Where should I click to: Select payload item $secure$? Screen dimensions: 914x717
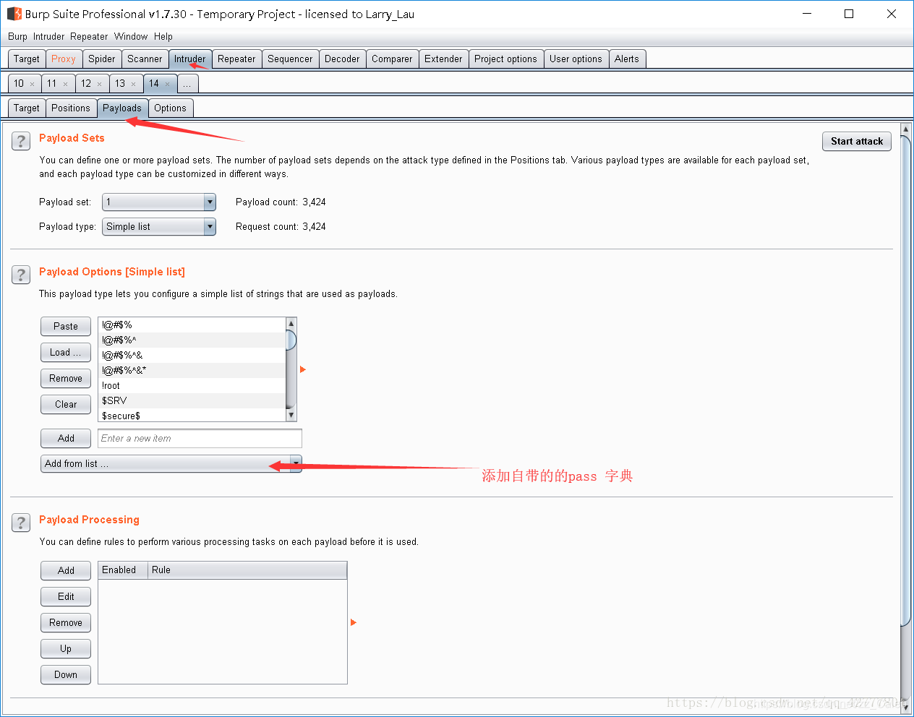click(192, 416)
